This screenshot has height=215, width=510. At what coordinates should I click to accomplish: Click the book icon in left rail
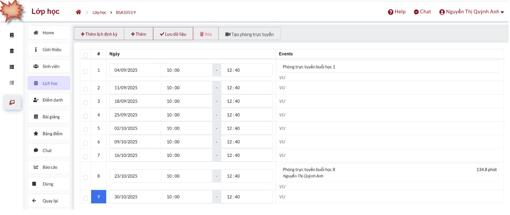pos(12,35)
